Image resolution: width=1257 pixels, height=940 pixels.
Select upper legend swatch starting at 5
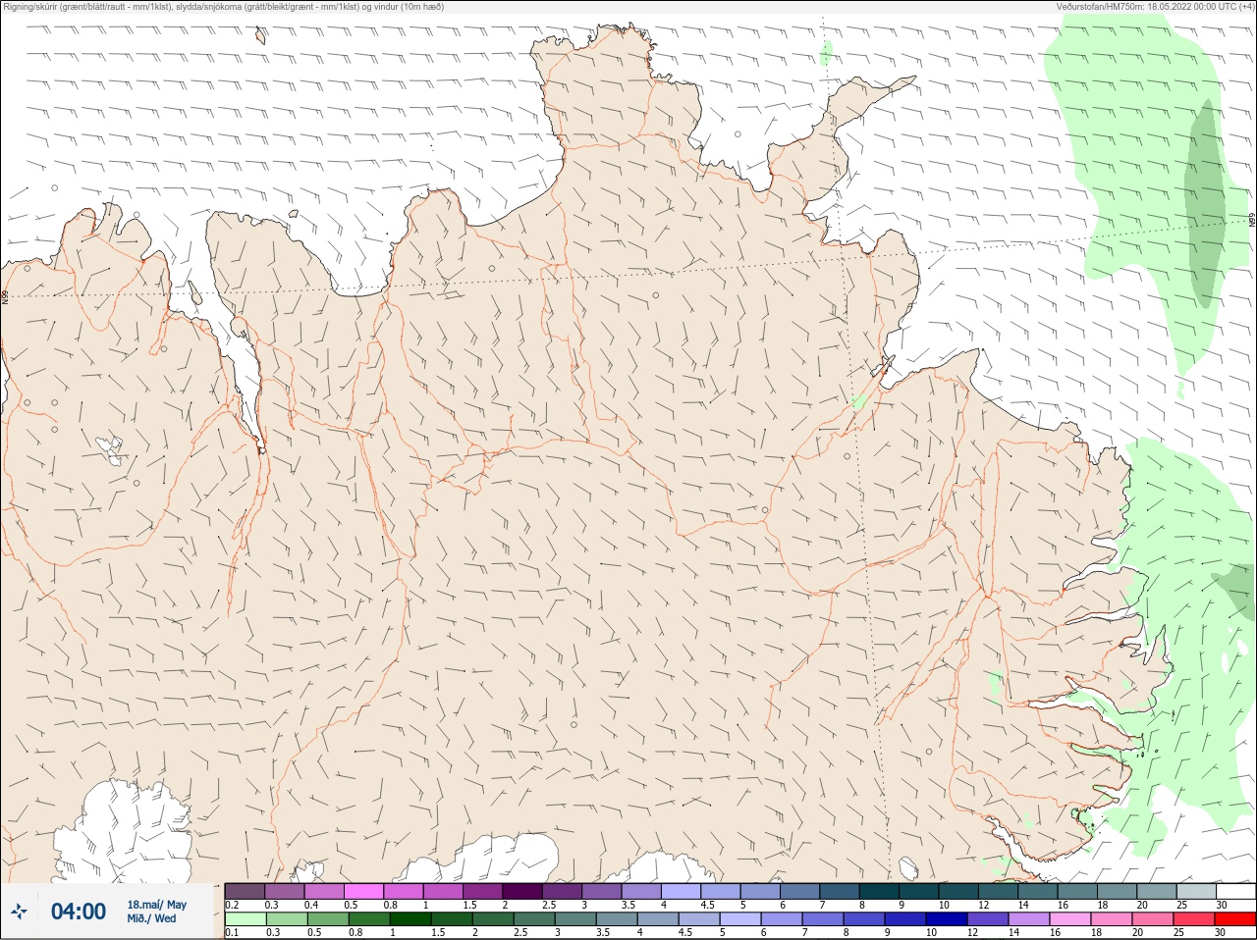coord(760,891)
